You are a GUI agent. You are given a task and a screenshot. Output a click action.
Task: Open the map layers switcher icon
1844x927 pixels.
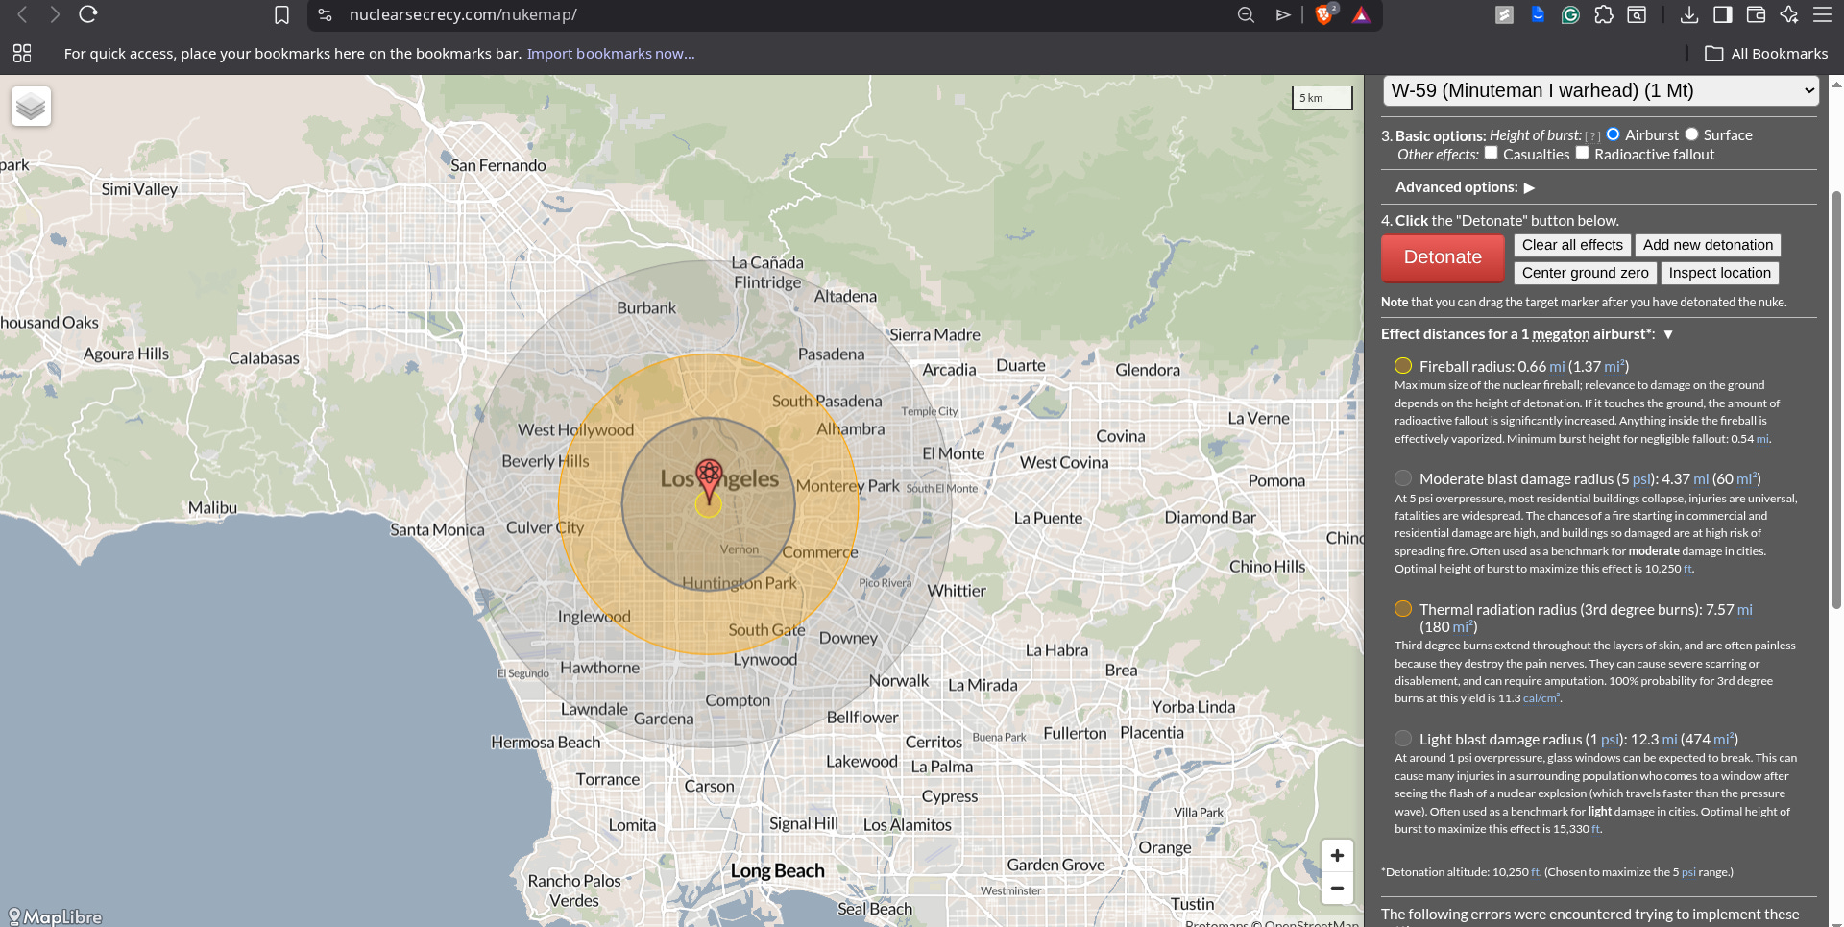[x=31, y=106]
